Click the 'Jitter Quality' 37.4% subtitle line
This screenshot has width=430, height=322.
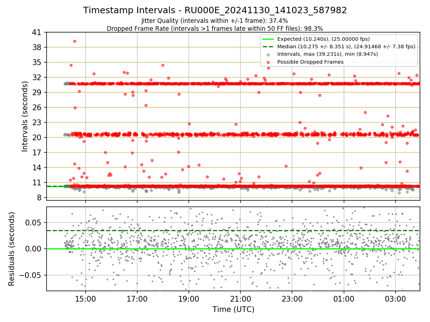point(215,21)
